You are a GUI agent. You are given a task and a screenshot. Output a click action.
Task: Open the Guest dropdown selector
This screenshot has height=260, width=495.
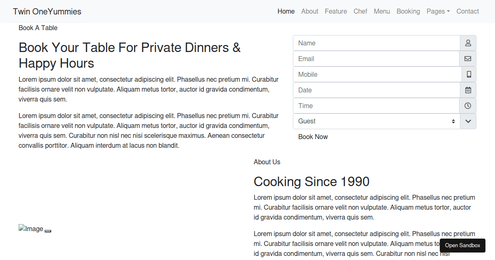(376, 121)
